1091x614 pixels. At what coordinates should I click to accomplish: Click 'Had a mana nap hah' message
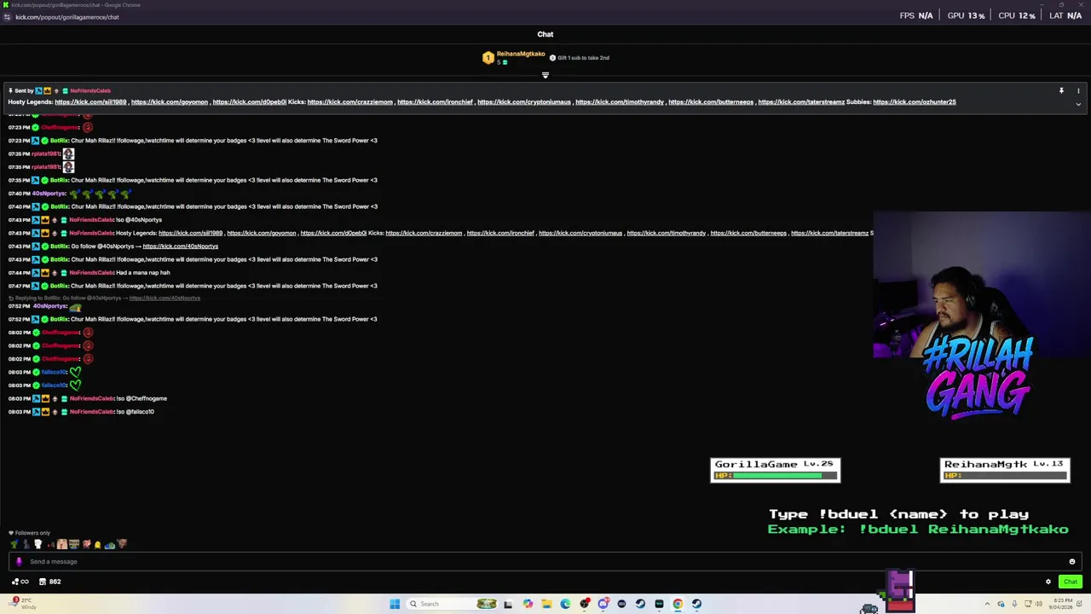[143, 273]
